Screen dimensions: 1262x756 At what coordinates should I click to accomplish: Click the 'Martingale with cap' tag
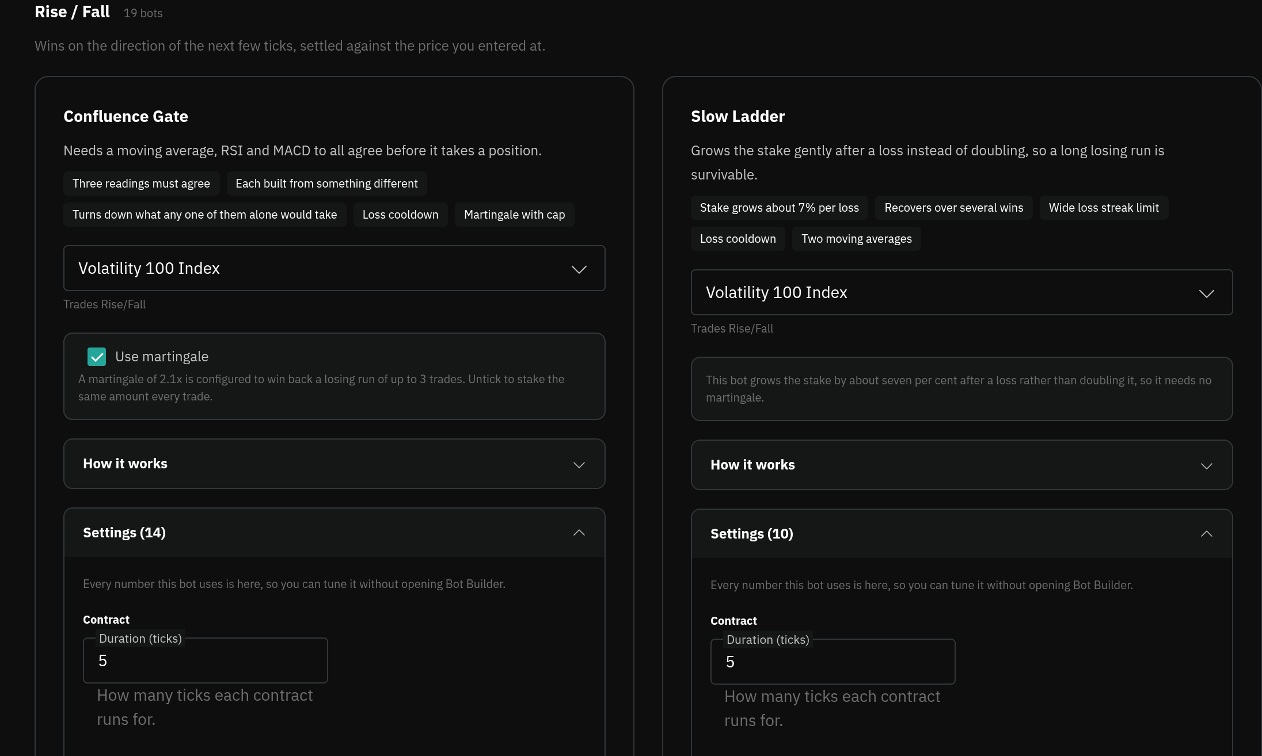(515, 215)
